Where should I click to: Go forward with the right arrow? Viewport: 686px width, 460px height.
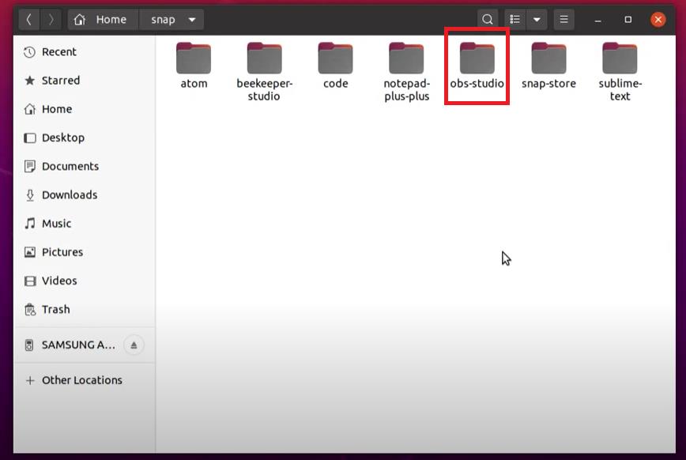tap(51, 20)
